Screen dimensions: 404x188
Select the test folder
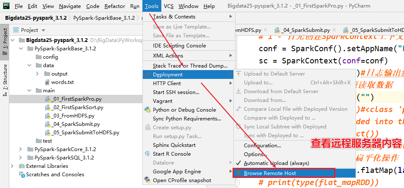tap(44, 141)
